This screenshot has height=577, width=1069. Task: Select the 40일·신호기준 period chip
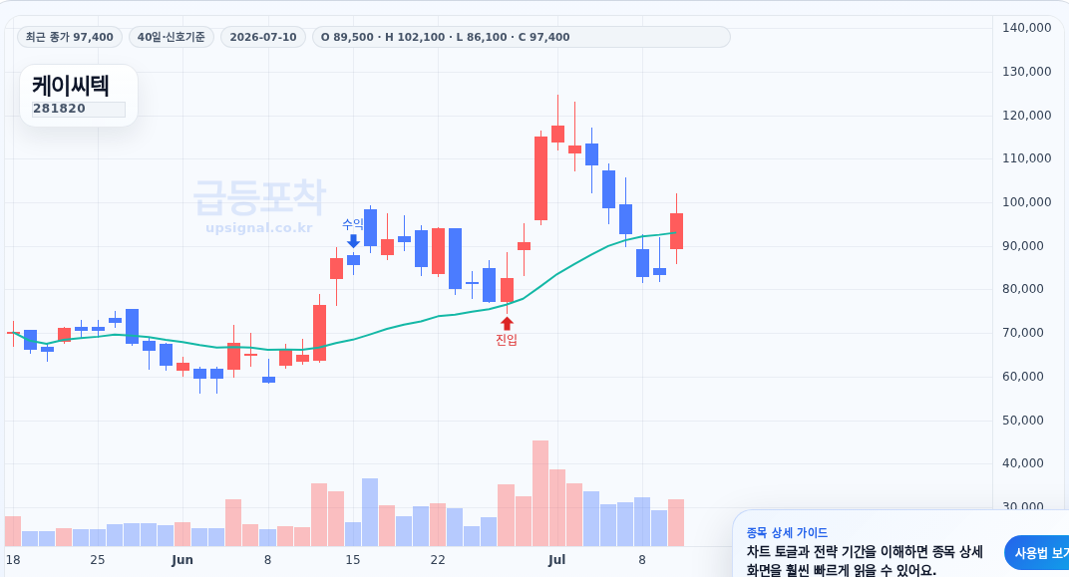click(172, 37)
